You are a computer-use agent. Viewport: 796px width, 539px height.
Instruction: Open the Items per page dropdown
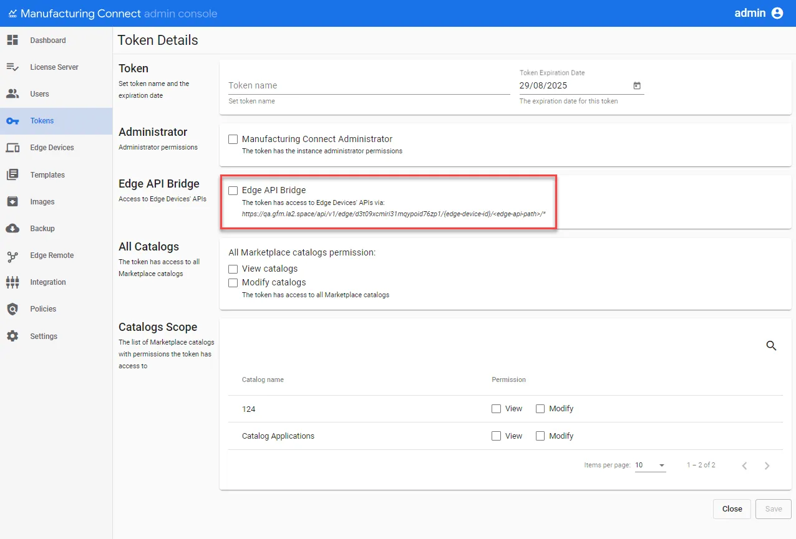pos(650,465)
